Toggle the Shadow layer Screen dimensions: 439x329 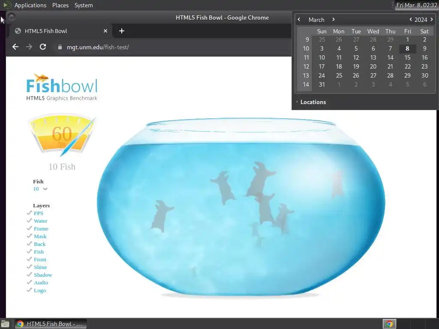(30, 275)
